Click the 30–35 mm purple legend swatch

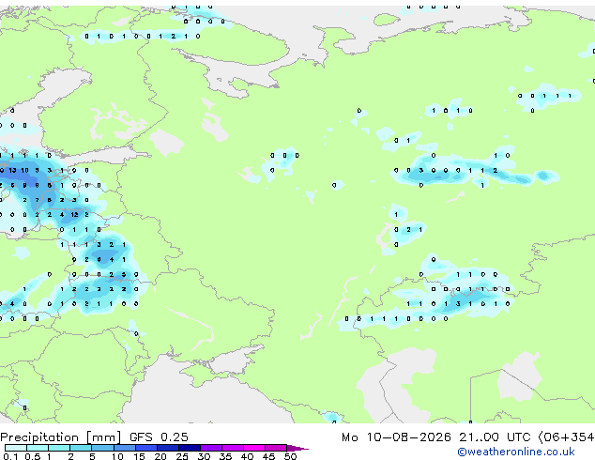210,448
